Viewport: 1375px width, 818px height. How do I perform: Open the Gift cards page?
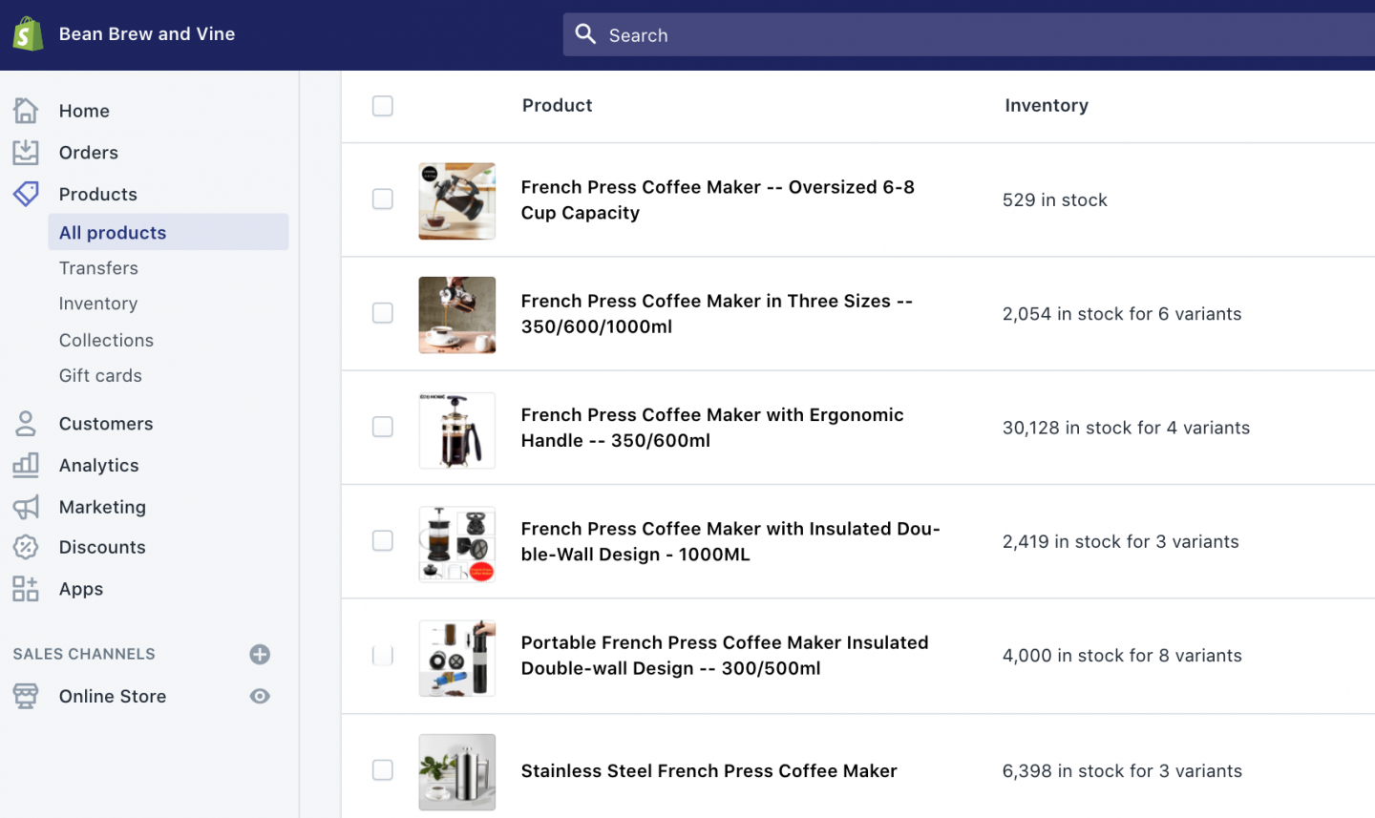point(100,376)
